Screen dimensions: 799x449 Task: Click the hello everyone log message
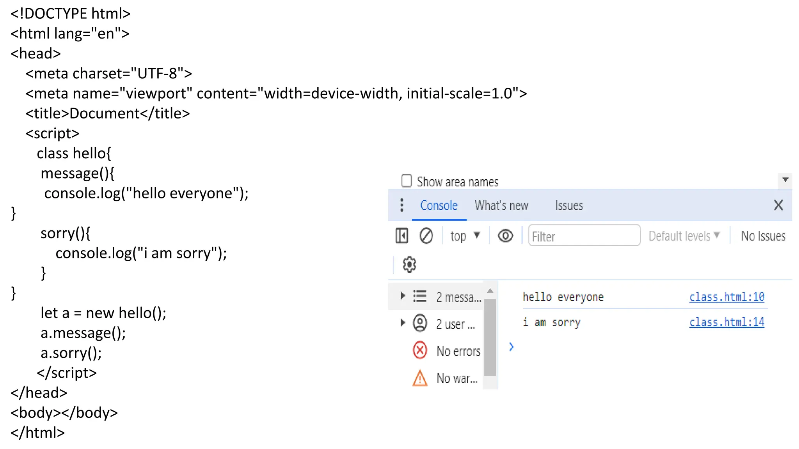(x=563, y=297)
